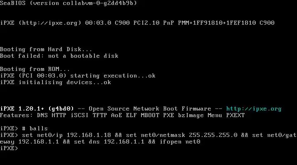This screenshot has height=165, width=297.
Task: Click the 'ifopen net0' text
Action: click(180, 142)
